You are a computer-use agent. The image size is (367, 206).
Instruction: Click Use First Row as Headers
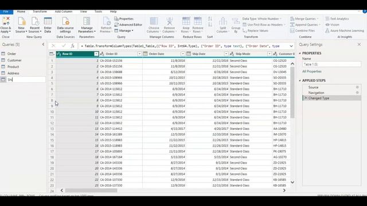pyautogui.click(x=264, y=25)
